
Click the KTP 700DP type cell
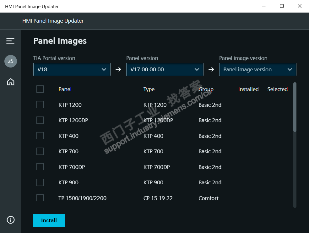click(x=157, y=167)
